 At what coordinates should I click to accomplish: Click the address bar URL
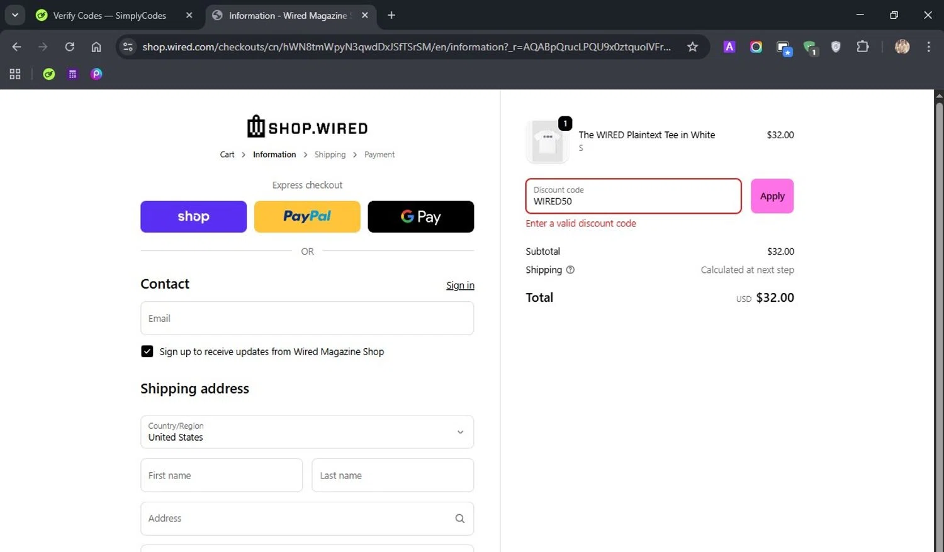(x=407, y=47)
